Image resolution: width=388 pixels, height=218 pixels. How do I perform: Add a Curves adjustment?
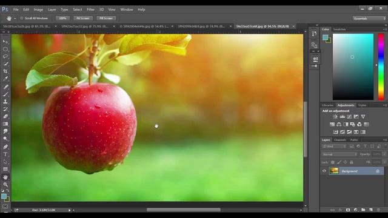(x=349, y=116)
